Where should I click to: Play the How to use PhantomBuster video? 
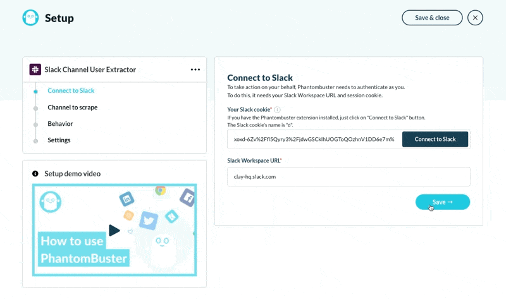click(114, 230)
